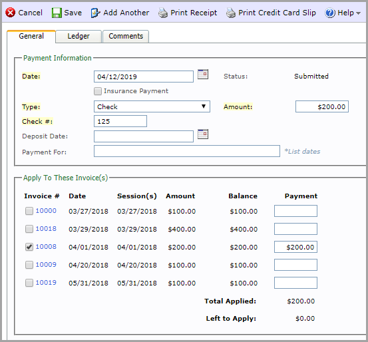The height and width of the screenshot is (342, 368).
Task: Open invoice 10018 link
Action: pos(46,229)
